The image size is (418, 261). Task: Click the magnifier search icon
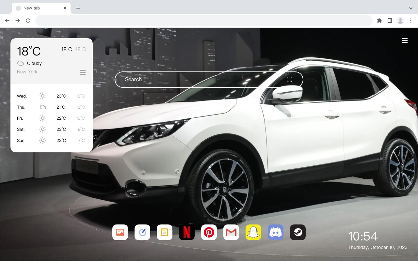pyautogui.click(x=290, y=80)
